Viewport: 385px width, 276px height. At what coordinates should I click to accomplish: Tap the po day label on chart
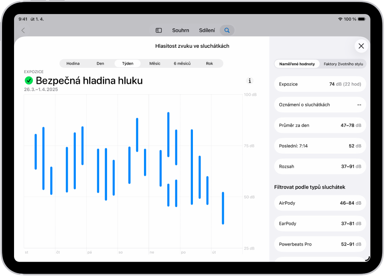(183, 252)
